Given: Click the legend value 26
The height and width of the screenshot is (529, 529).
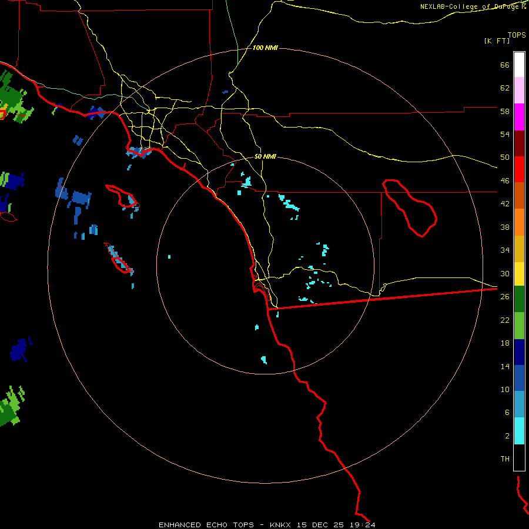Looking at the screenshot, I should (x=505, y=297).
